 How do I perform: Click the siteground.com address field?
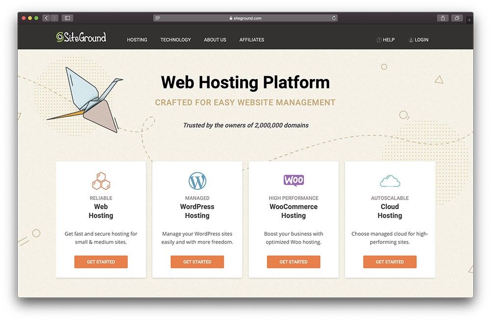tap(245, 18)
